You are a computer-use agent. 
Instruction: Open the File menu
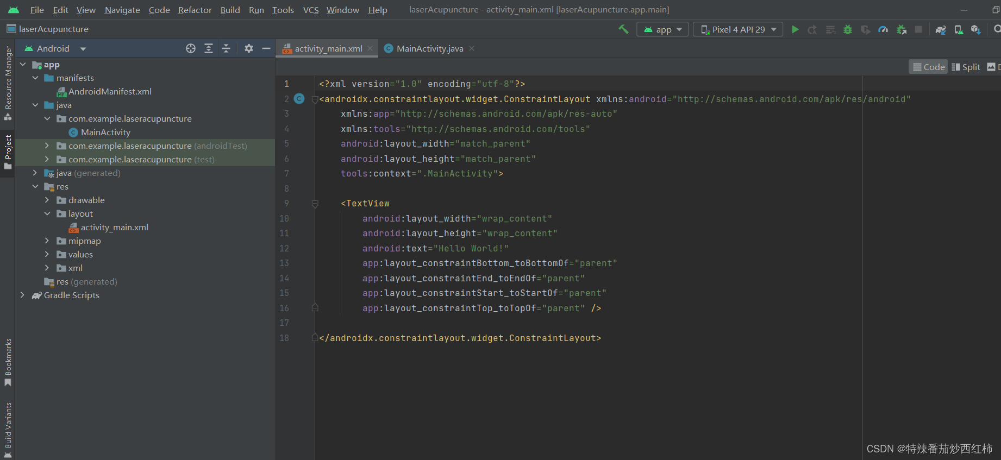click(37, 10)
